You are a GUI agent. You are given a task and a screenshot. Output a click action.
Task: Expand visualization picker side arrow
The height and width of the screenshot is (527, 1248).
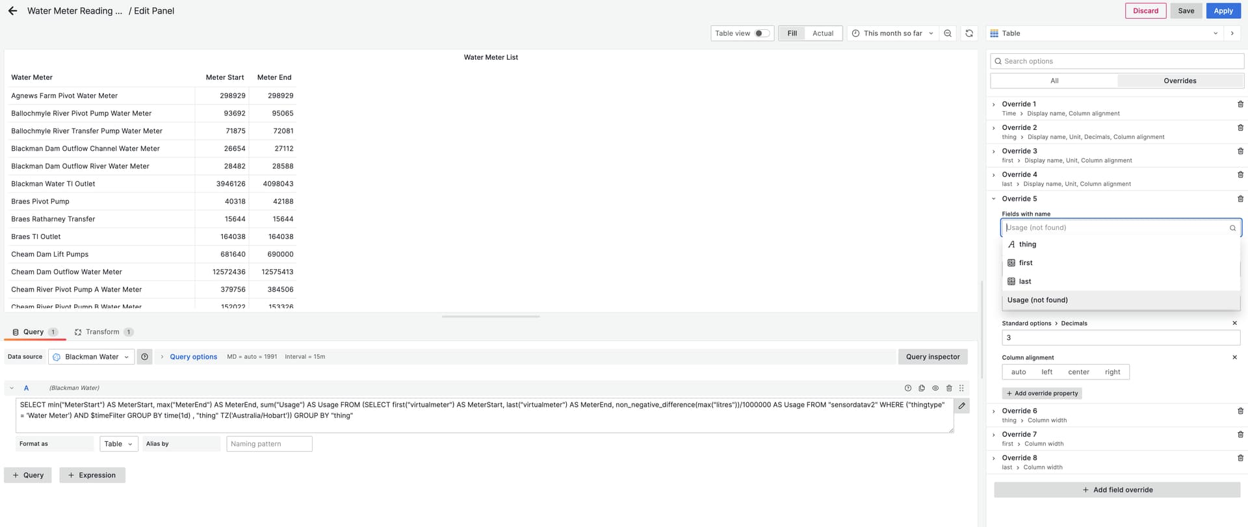point(1232,33)
